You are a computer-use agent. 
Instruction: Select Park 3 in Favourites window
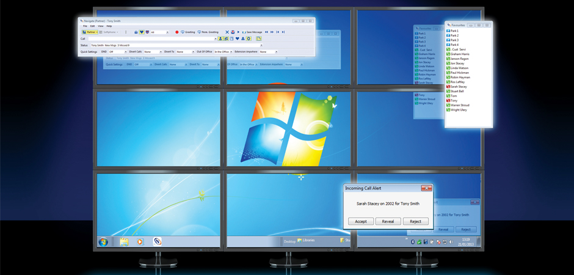coord(452,40)
